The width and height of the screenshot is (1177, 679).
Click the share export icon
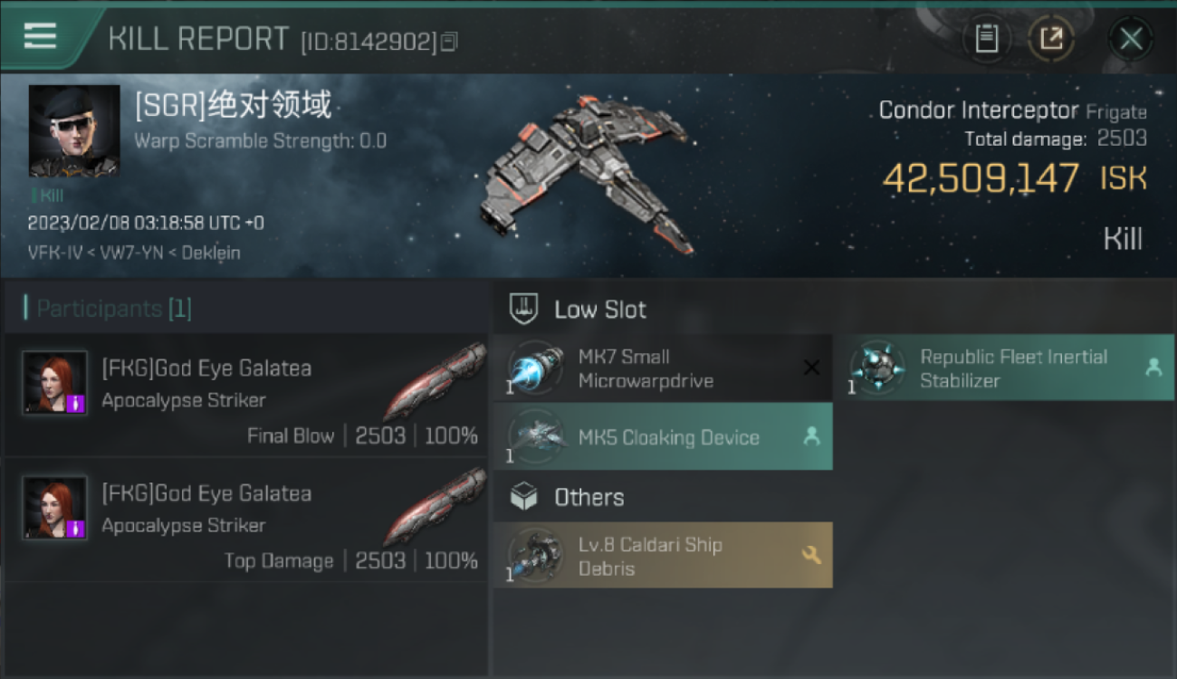(1051, 39)
